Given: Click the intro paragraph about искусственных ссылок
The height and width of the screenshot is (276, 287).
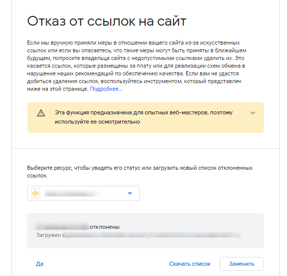Looking at the screenshot, I should (x=136, y=66).
